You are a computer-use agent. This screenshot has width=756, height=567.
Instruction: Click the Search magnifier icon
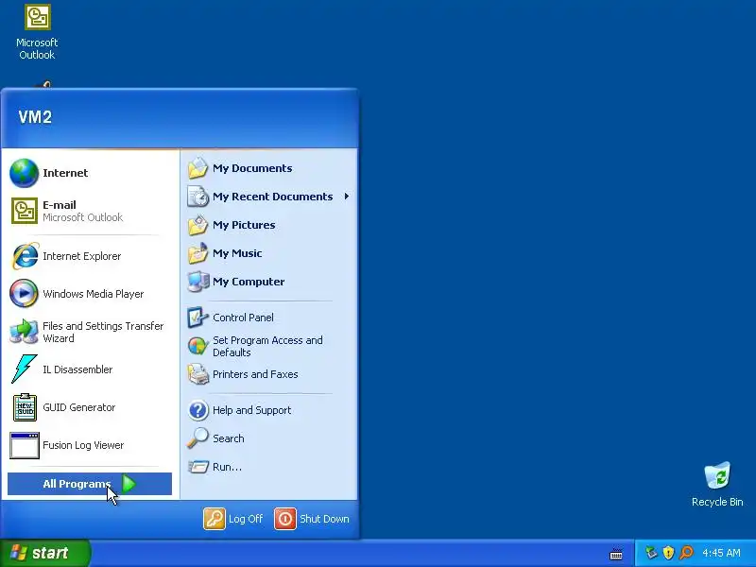point(198,438)
